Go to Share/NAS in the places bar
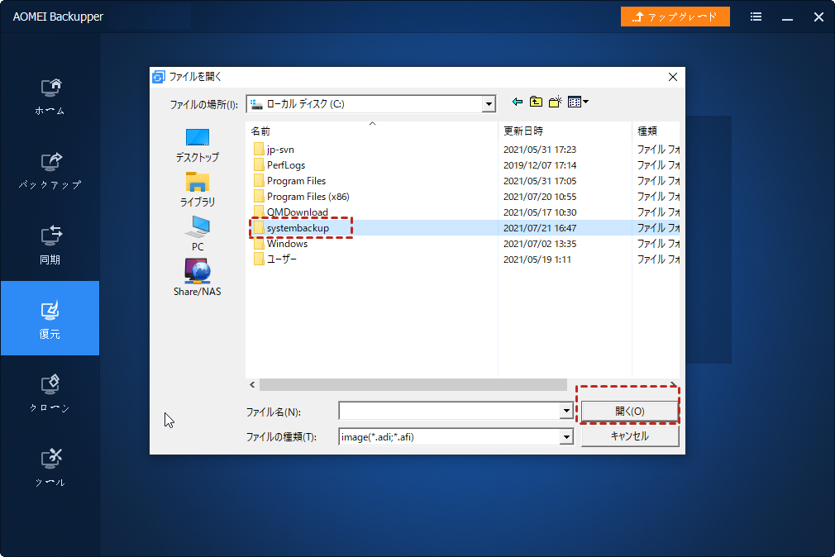835x557 pixels. pyautogui.click(x=197, y=278)
